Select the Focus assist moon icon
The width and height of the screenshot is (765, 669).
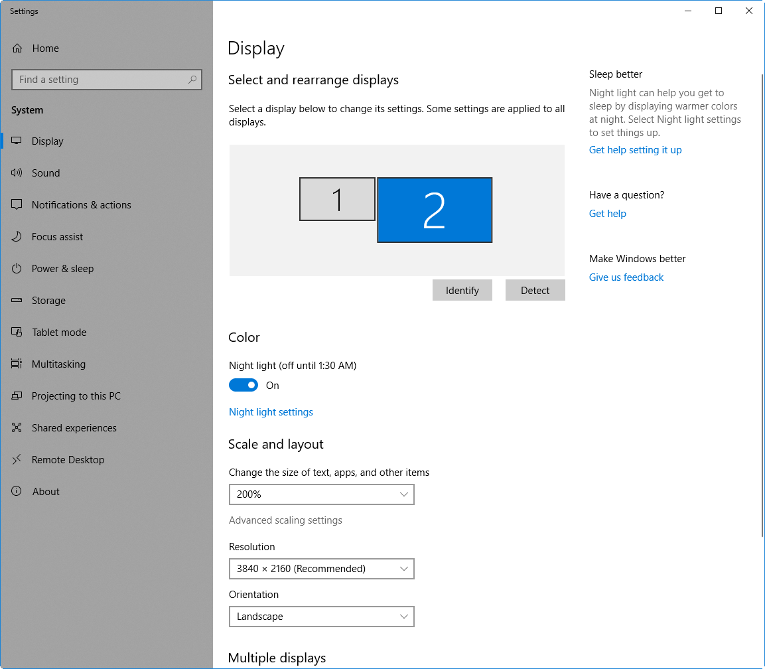17,237
